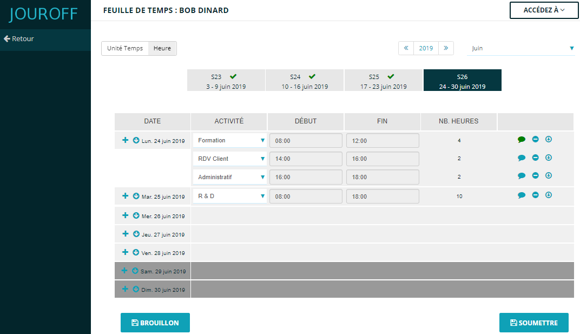Viewport: 580px width, 334px height.
Task: Open the comment bubble on the R & D row
Action: (x=522, y=195)
